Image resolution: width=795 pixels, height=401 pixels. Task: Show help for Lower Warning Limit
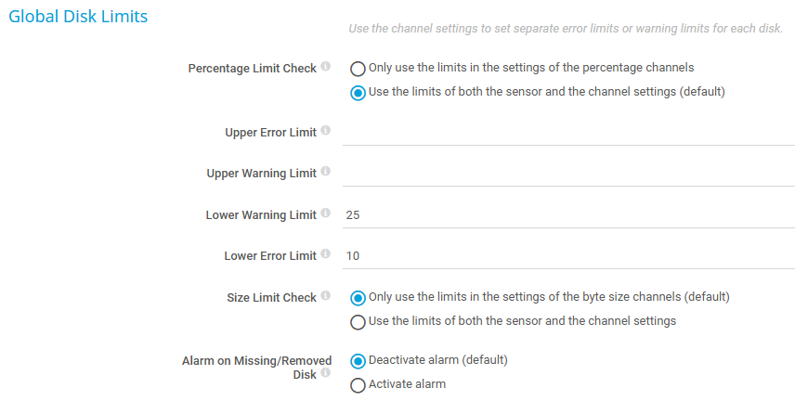[x=325, y=213]
